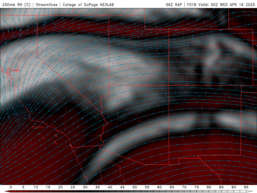Click 'College of DuPage NEXLAB' text
Viewport: 257px width, 193px height.
click(x=88, y=5)
